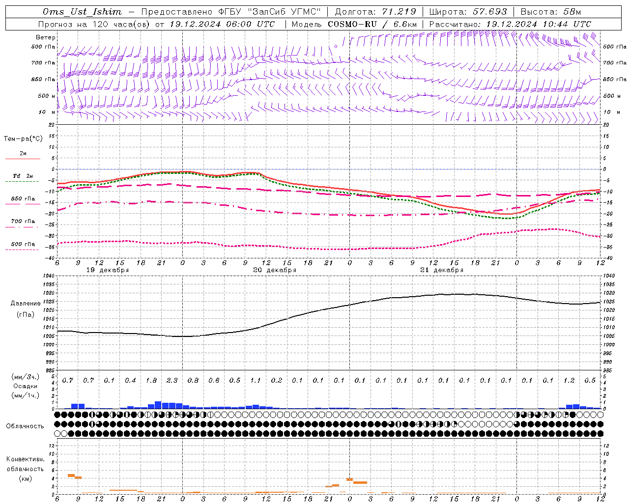Click the 700 гПа wind level label on left
This screenshot has height=503, width=629.
pyautogui.click(x=43, y=63)
